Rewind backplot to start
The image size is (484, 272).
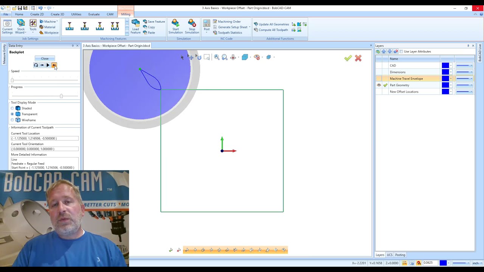tap(42, 65)
